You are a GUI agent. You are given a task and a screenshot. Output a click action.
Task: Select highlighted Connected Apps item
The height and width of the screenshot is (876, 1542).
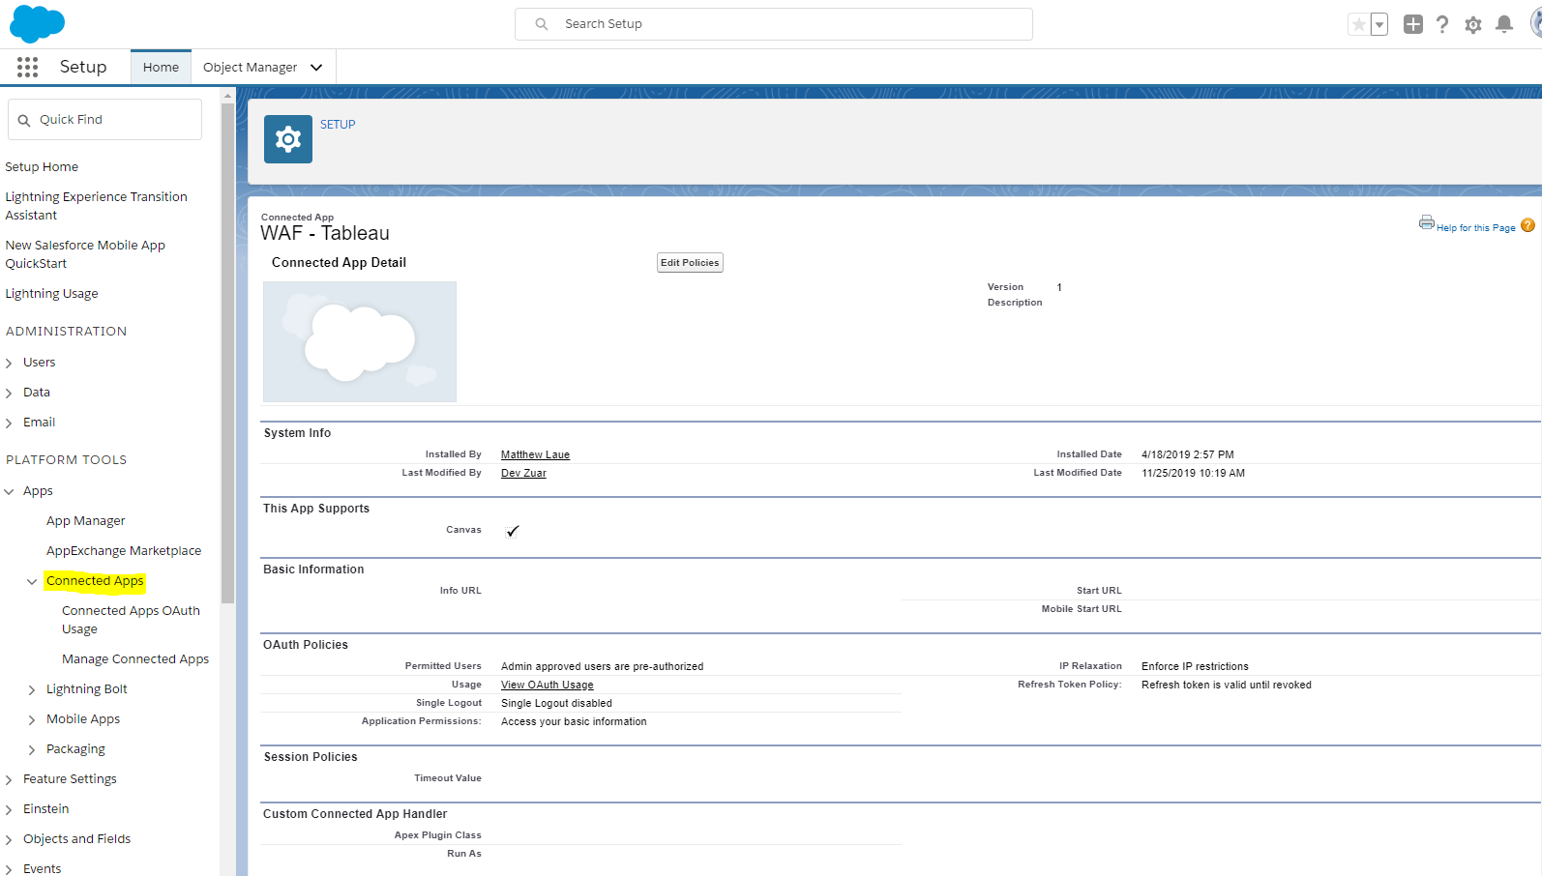(95, 581)
